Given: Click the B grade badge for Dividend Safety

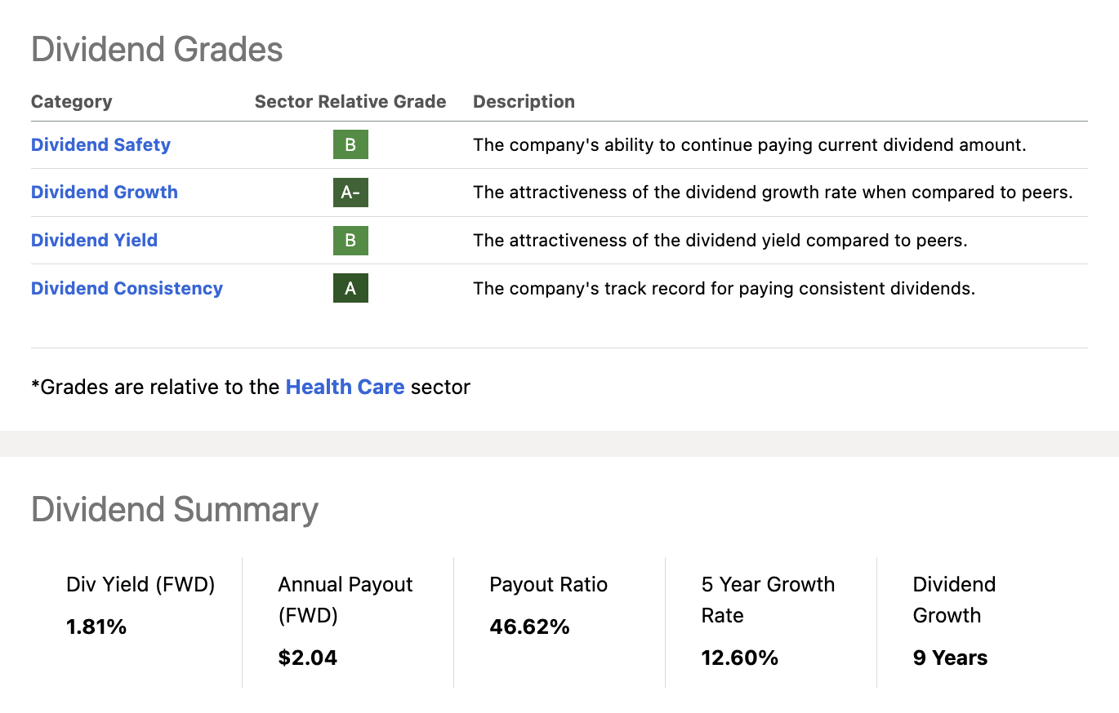Looking at the screenshot, I should point(350,144).
